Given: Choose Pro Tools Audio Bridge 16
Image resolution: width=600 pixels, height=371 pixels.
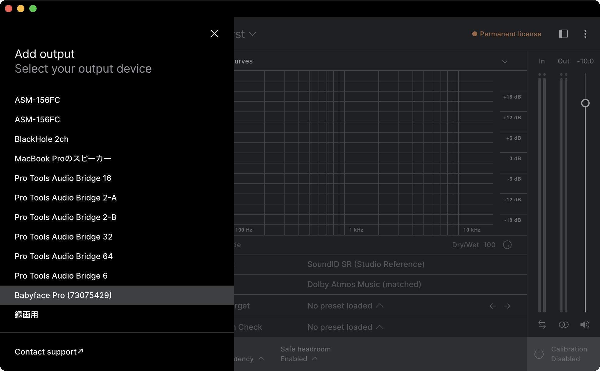Looking at the screenshot, I should (x=63, y=178).
